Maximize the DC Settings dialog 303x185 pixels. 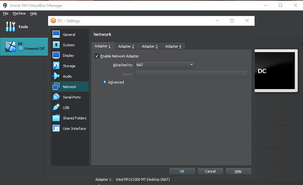coord(232,20)
